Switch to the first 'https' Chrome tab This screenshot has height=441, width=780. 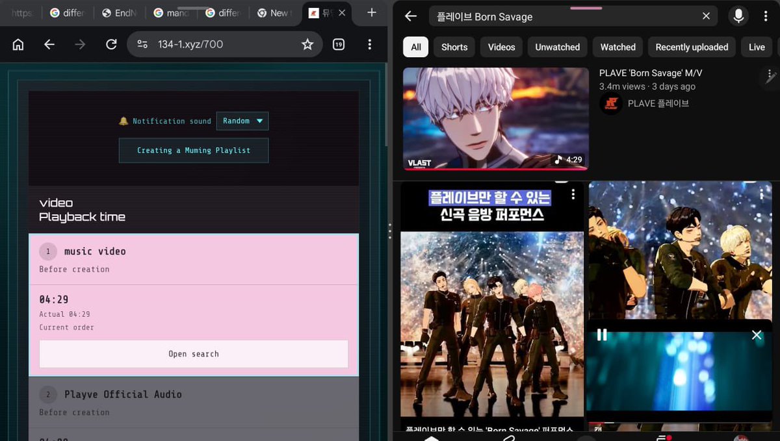click(x=21, y=13)
